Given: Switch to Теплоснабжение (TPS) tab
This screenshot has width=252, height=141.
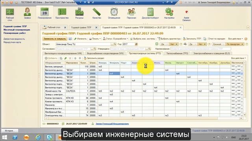Looking at the screenshot, I should [x=177, y=53].
